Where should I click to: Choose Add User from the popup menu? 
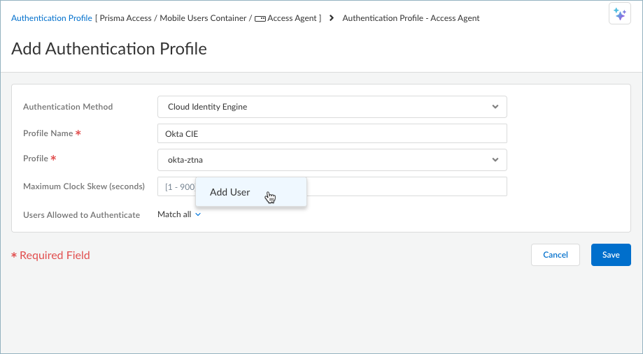coord(230,192)
